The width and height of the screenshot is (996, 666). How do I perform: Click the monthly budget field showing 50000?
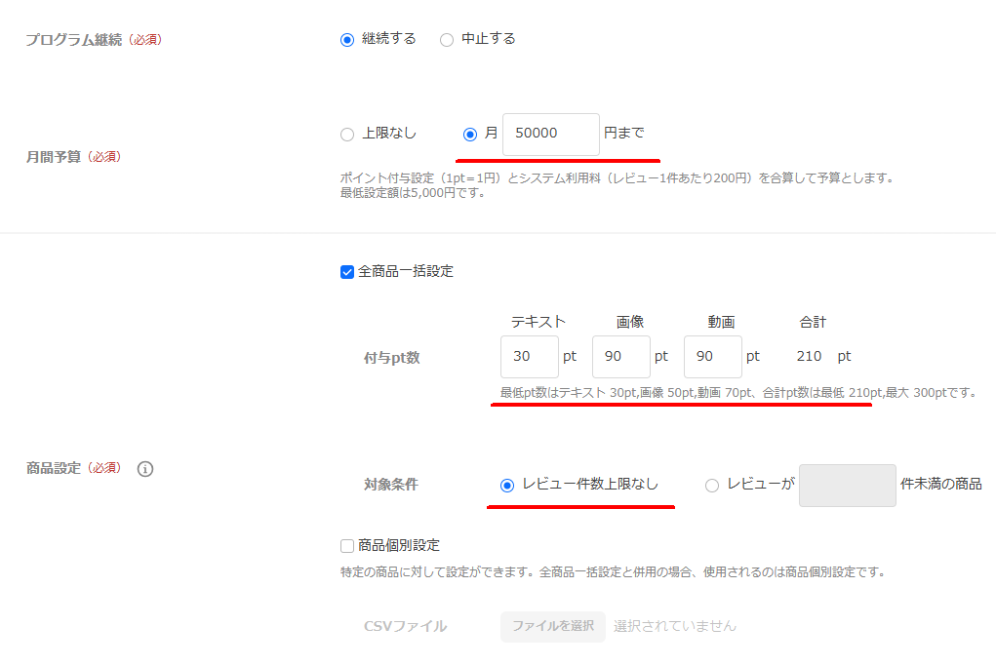[550, 134]
